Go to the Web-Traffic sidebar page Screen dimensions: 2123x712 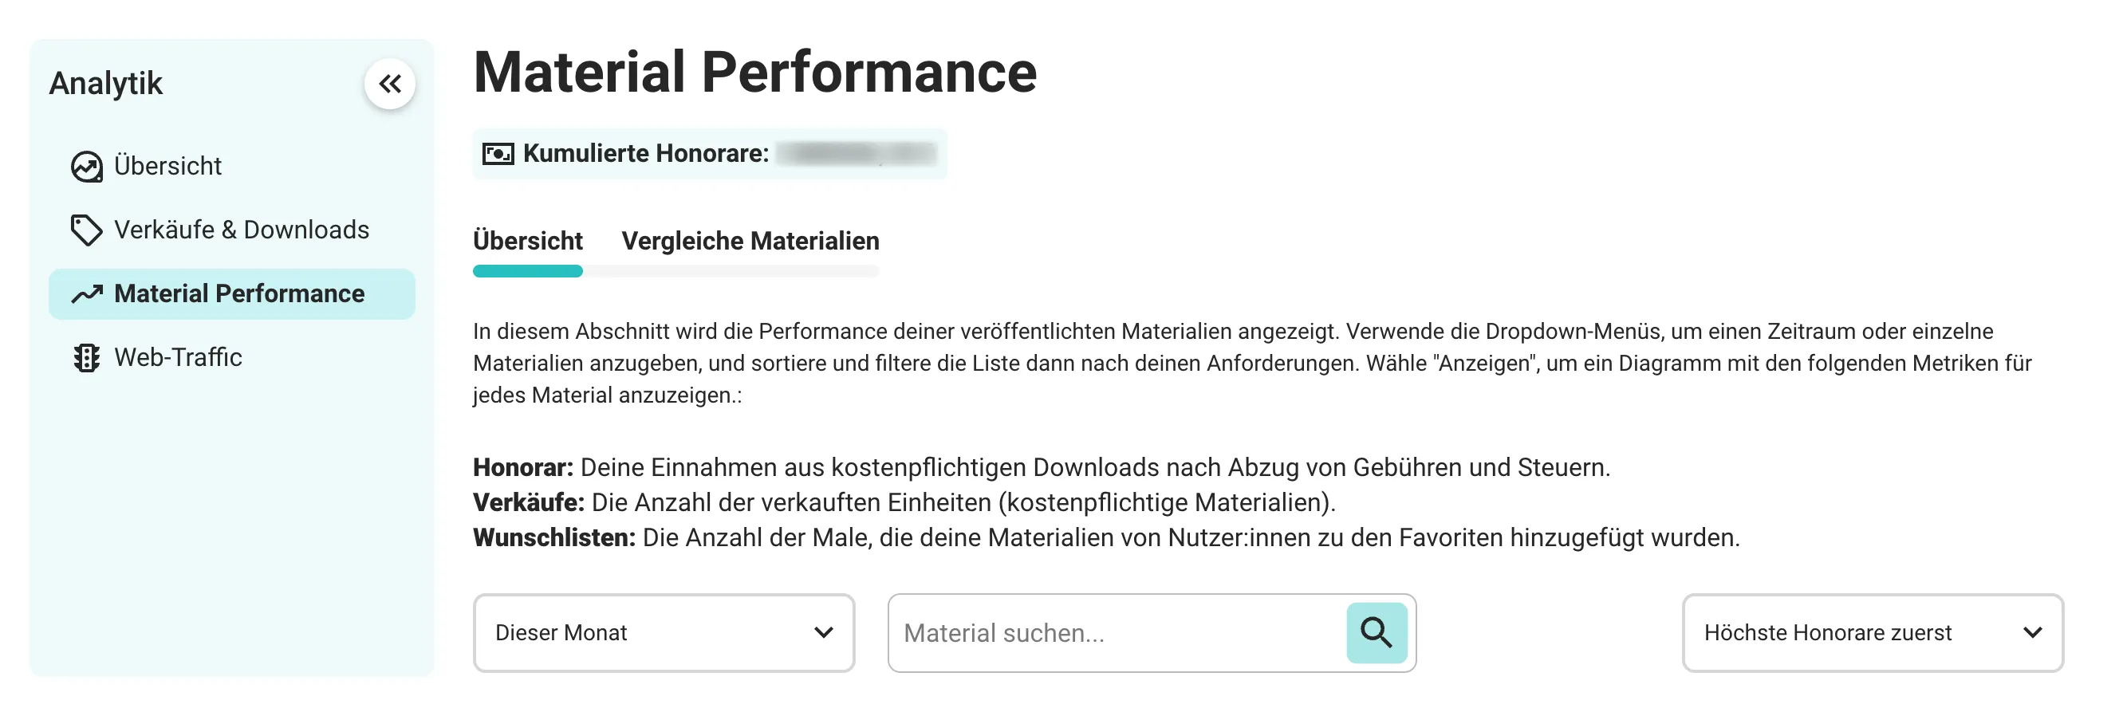tap(178, 358)
